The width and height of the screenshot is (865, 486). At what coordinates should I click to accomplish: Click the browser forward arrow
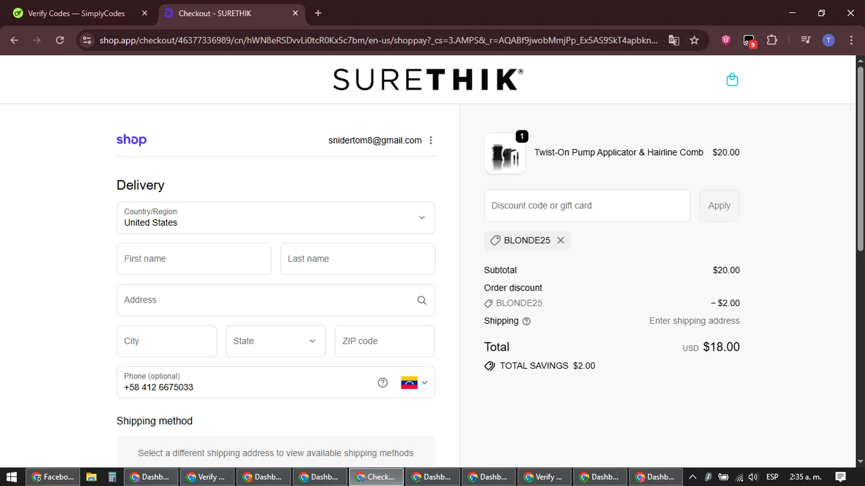(x=37, y=40)
